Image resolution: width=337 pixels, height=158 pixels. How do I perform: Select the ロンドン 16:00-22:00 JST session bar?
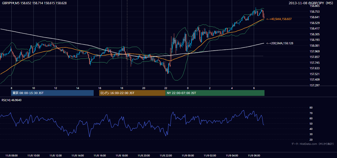click(132, 93)
